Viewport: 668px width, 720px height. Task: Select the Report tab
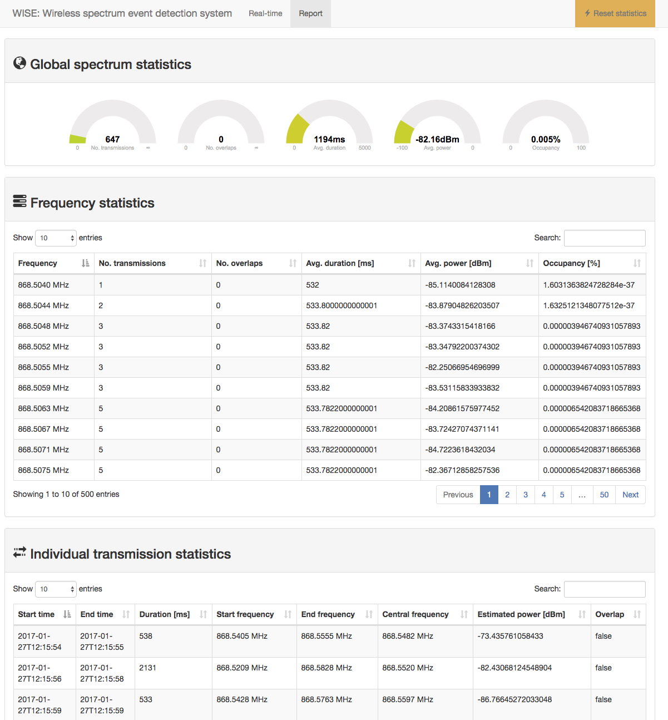coord(310,13)
